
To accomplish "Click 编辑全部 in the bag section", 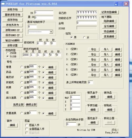I will click(31, 105).
